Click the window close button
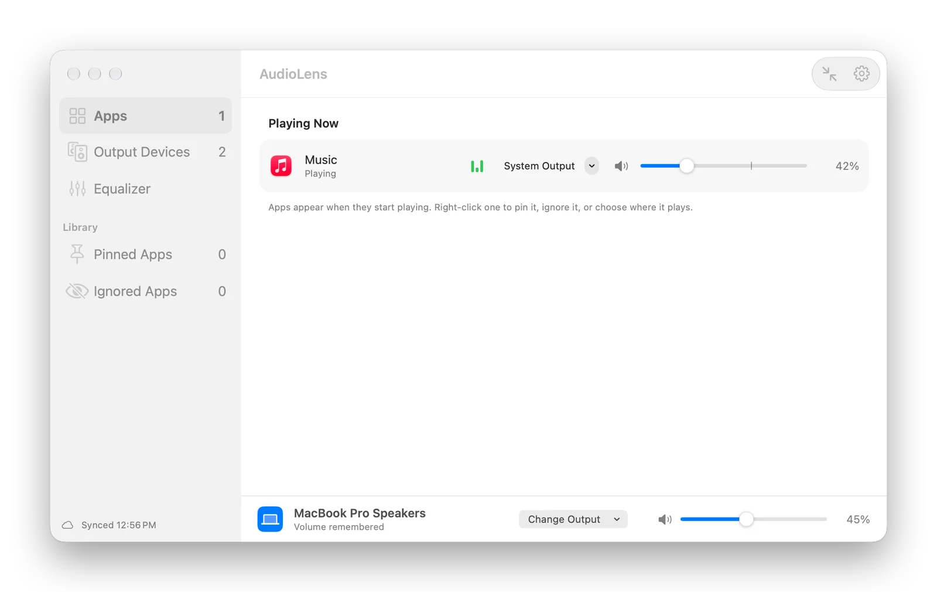This screenshot has height=592, width=937. (74, 74)
